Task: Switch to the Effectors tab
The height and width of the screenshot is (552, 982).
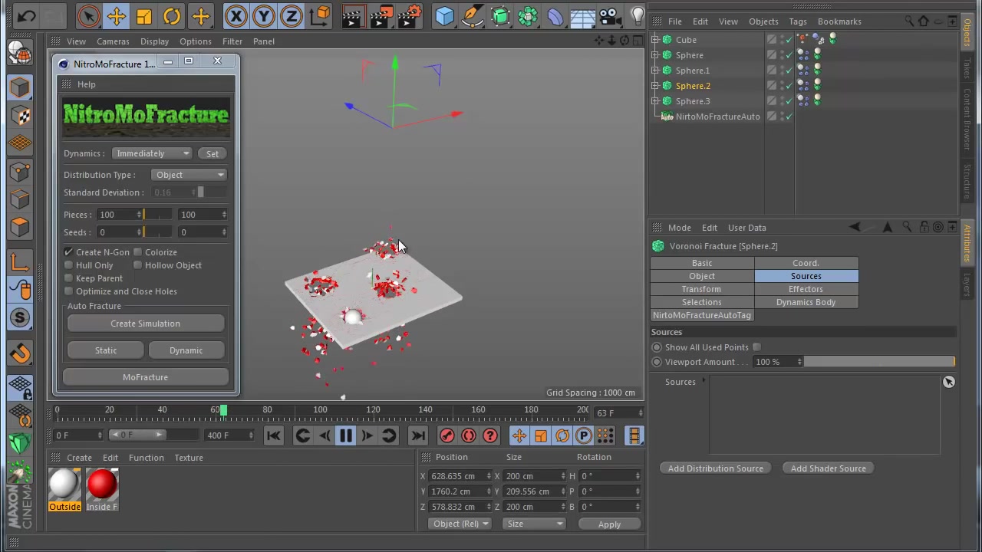Action: coord(806,289)
